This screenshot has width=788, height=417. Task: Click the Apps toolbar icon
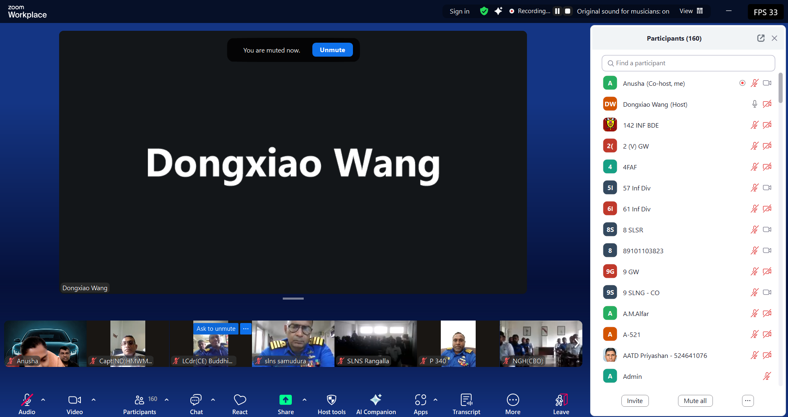click(420, 400)
